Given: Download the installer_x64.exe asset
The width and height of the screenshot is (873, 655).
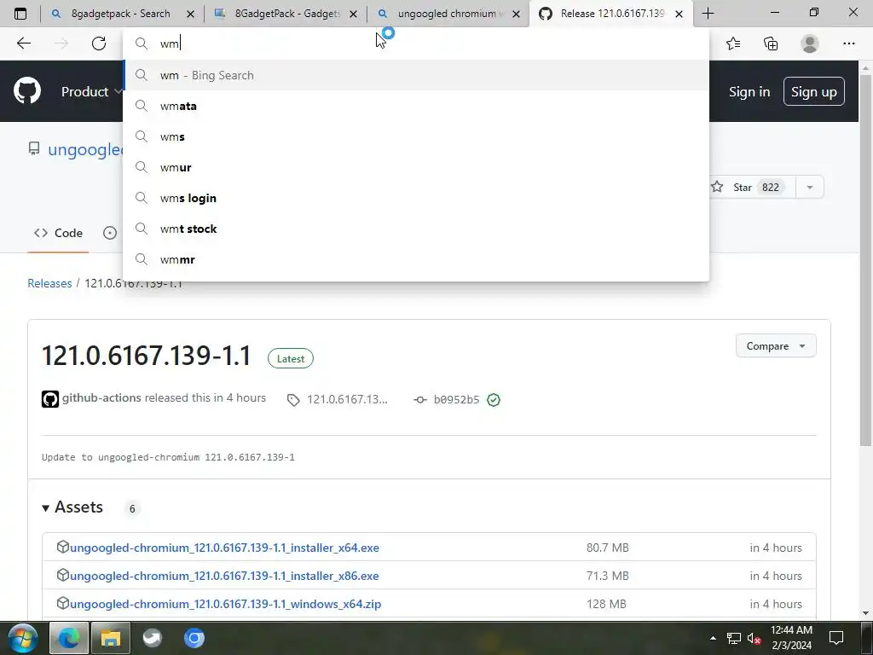Looking at the screenshot, I should pyautogui.click(x=224, y=548).
